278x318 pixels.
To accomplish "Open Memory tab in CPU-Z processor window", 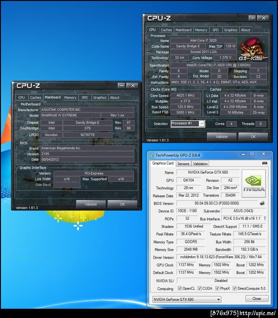I will point(201,30).
